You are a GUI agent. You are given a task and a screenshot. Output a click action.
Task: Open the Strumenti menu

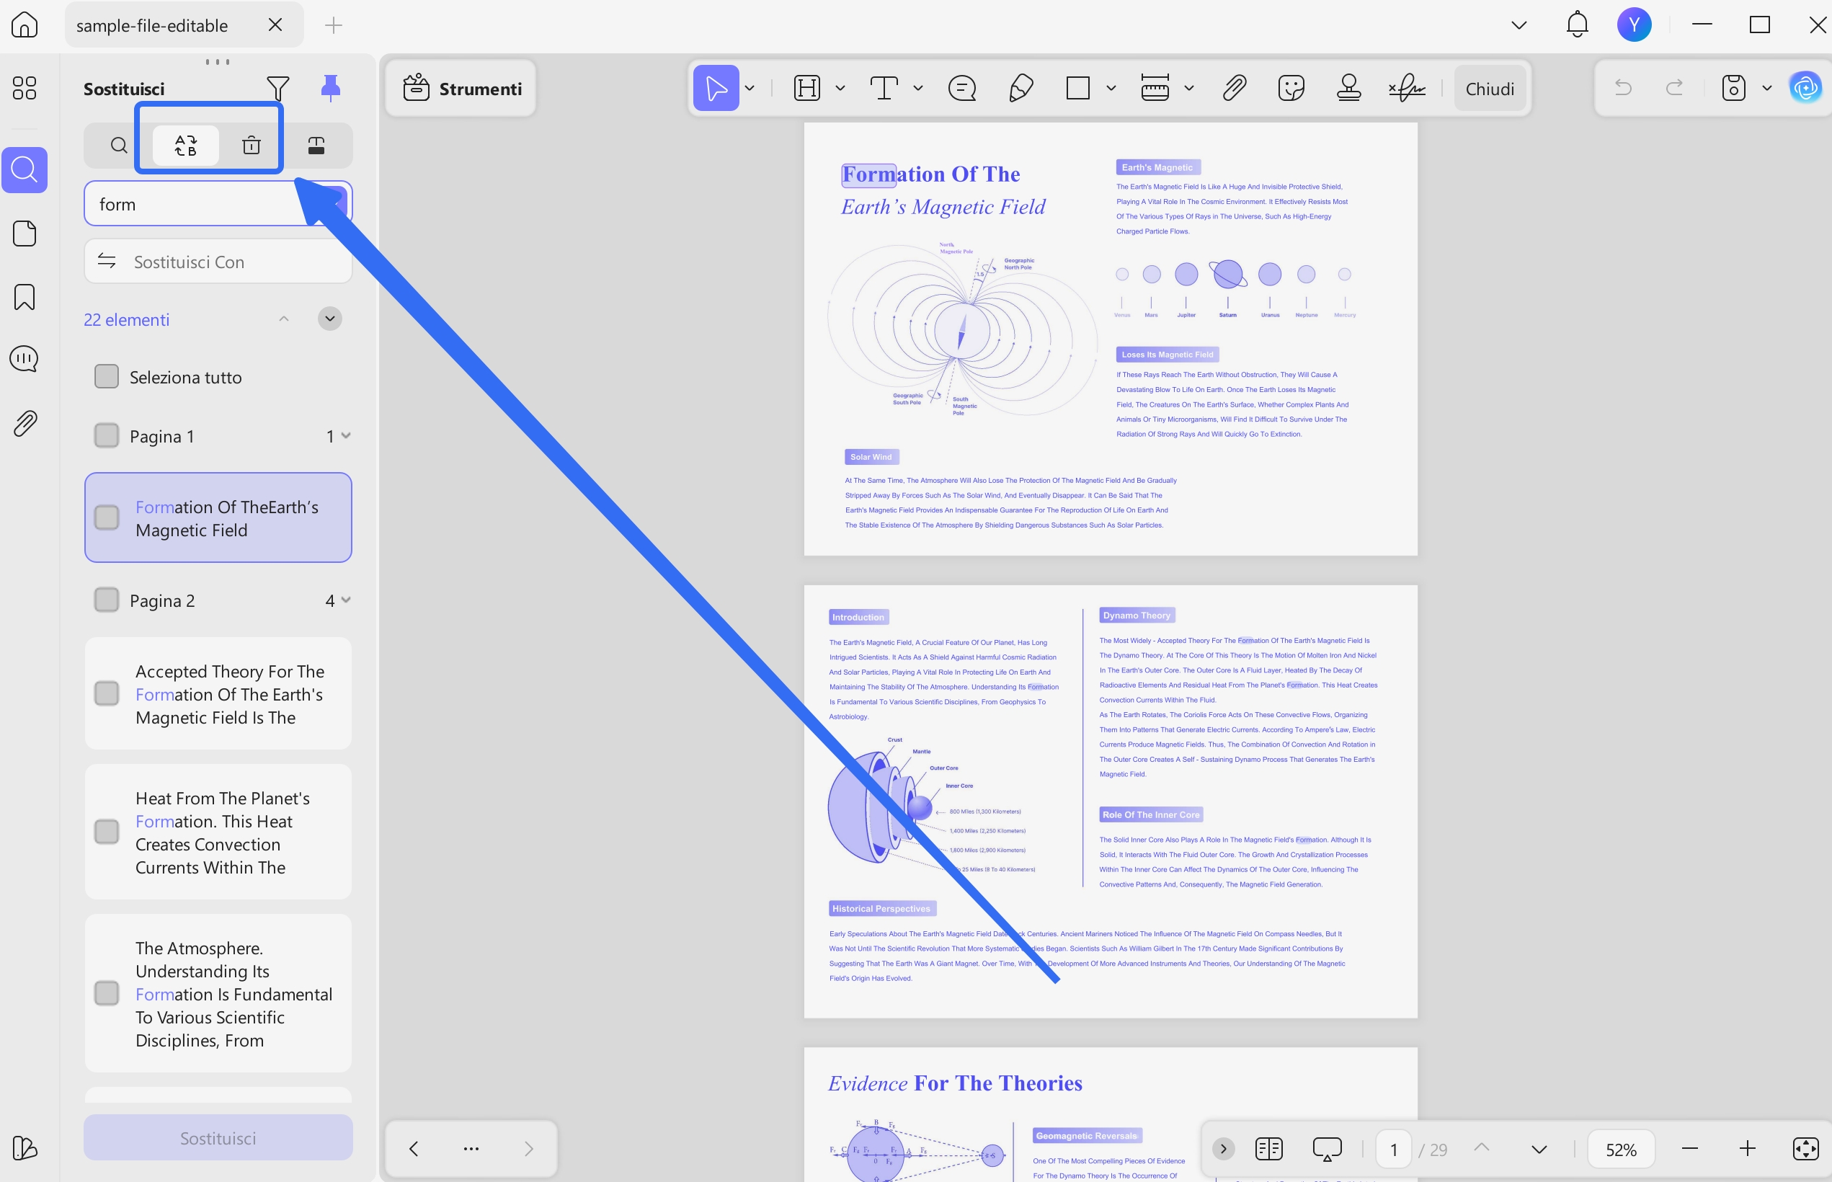[462, 88]
